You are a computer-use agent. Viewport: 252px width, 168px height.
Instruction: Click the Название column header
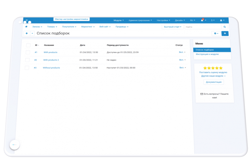(x=49, y=45)
